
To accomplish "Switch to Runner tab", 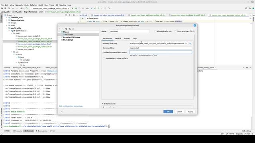I will (127, 39).
